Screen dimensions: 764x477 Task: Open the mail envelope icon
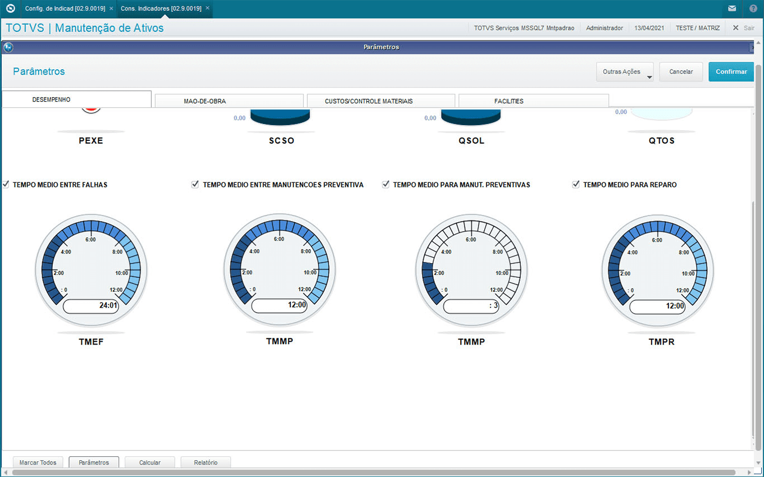pyautogui.click(x=732, y=8)
